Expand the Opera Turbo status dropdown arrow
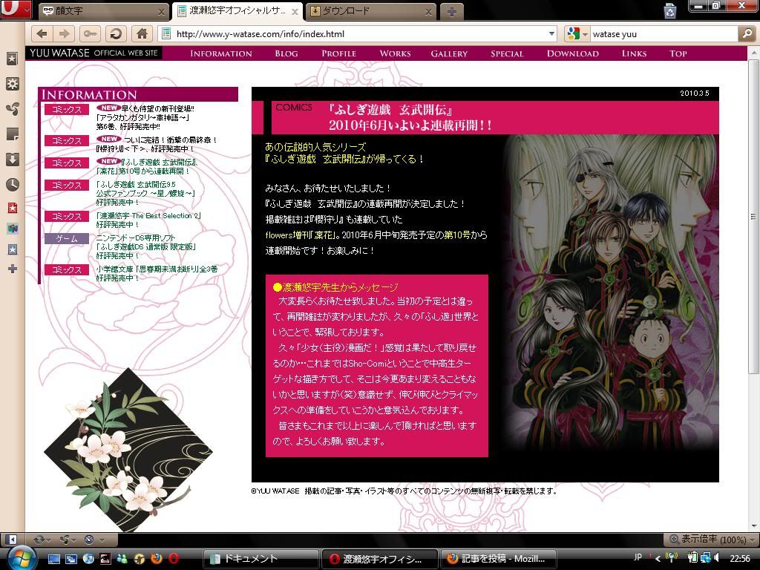 (x=101, y=540)
